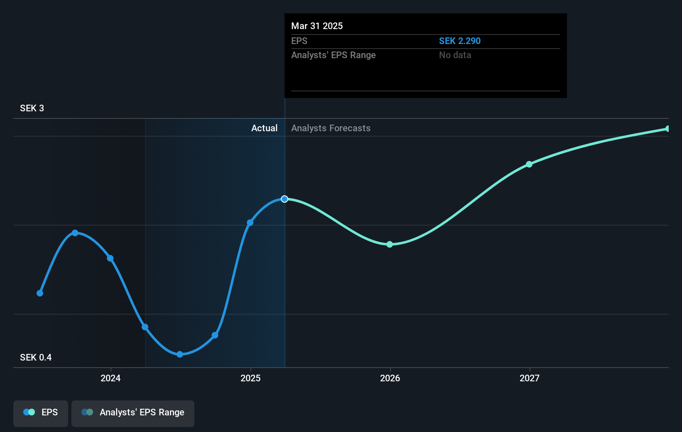Viewport: 682px width, 432px height.
Task: Click the 2024 x-axis label
Action: (110, 378)
